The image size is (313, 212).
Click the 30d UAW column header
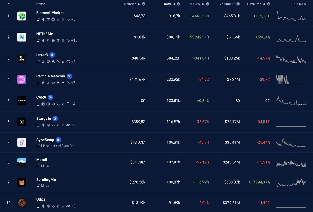pos(299,4)
